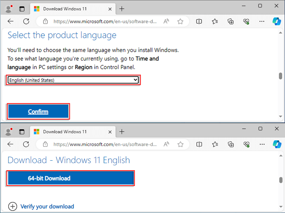The image size is (285, 213).
Task: Open split screen in top browser window
Action: [x=199, y=21]
